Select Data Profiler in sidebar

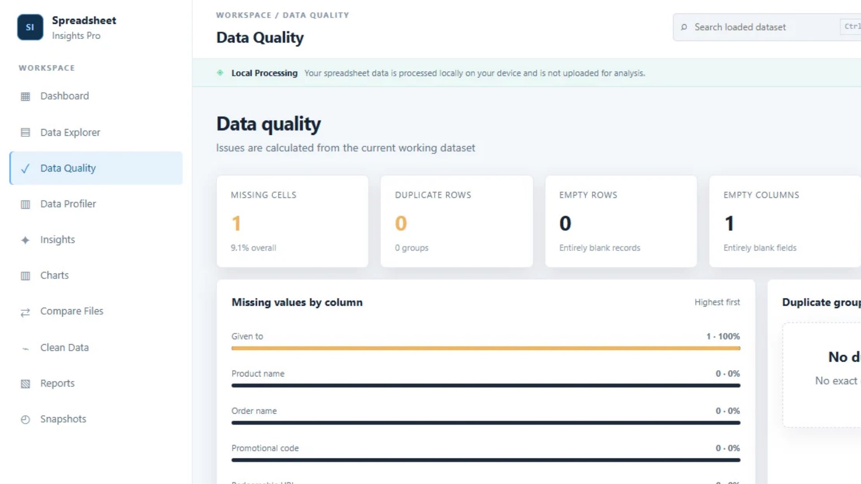point(96,204)
